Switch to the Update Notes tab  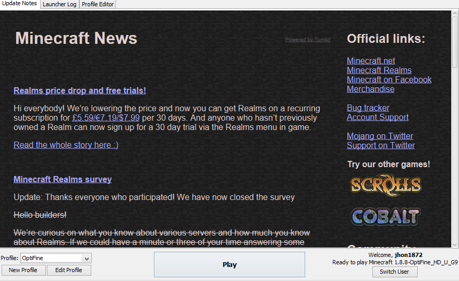coord(20,4)
